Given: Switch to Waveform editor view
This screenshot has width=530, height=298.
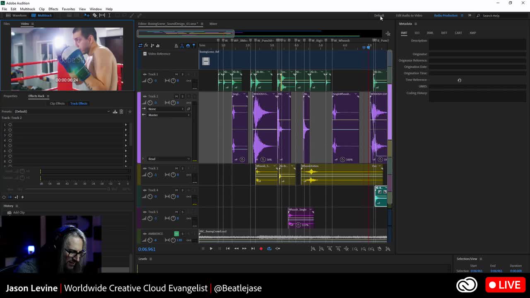Looking at the screenshot, I should pos(16,15).
